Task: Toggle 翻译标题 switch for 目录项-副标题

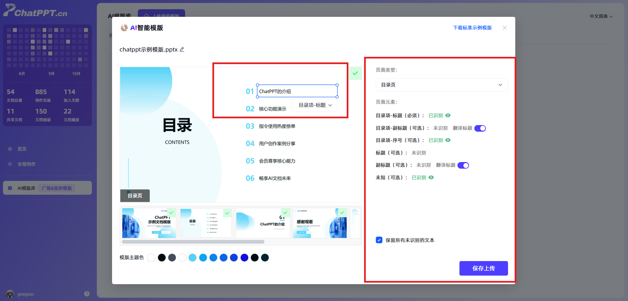Action: pos(480,128)
